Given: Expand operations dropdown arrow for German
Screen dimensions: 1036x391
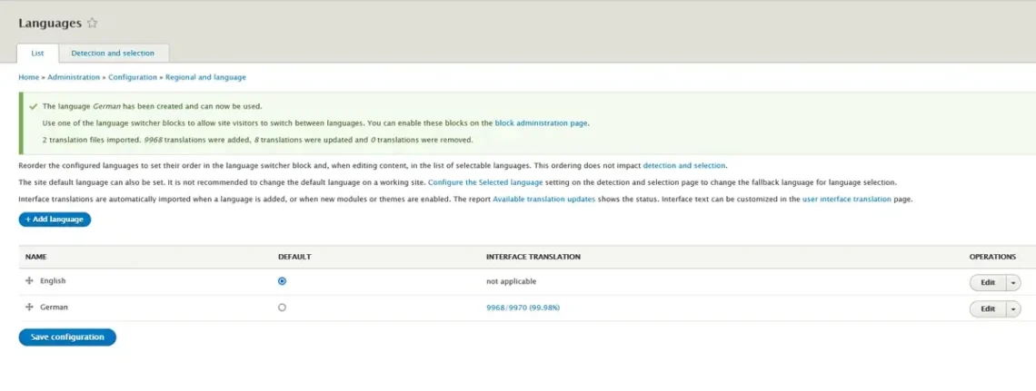Looking at the screenshot, I should coord(1013,309).
